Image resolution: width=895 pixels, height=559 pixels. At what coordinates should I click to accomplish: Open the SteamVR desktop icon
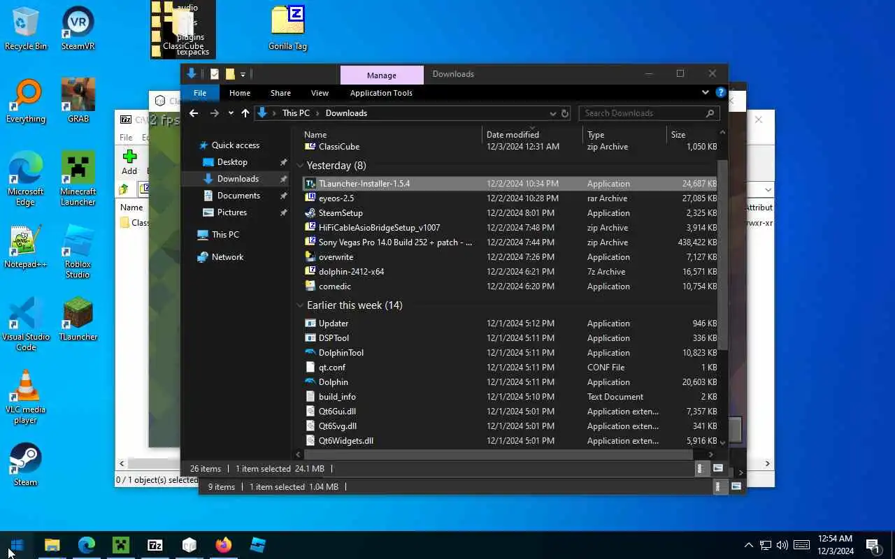[78, 29]
